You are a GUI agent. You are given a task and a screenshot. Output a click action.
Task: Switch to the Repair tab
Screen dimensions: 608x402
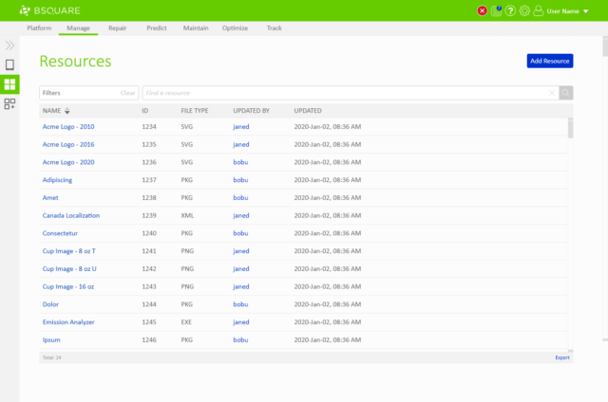[x=118, y=28]
